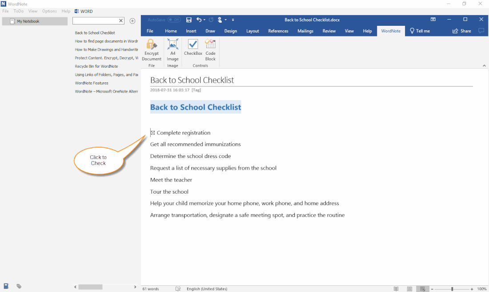This screenshot has width=489, height=292.
Task: Switch to the Mailings ribbon tab
Action: pyautogui.click(x=305, y=31)
